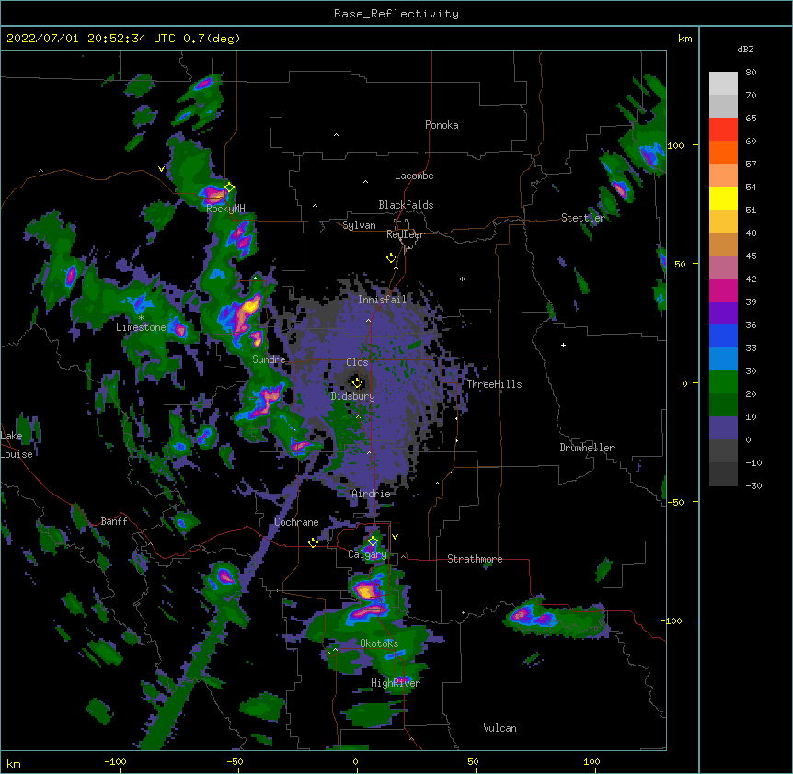Click the Strathmore city label
Image resolution: width=793 pixels, height=774 pixels.
coord(475,559)
